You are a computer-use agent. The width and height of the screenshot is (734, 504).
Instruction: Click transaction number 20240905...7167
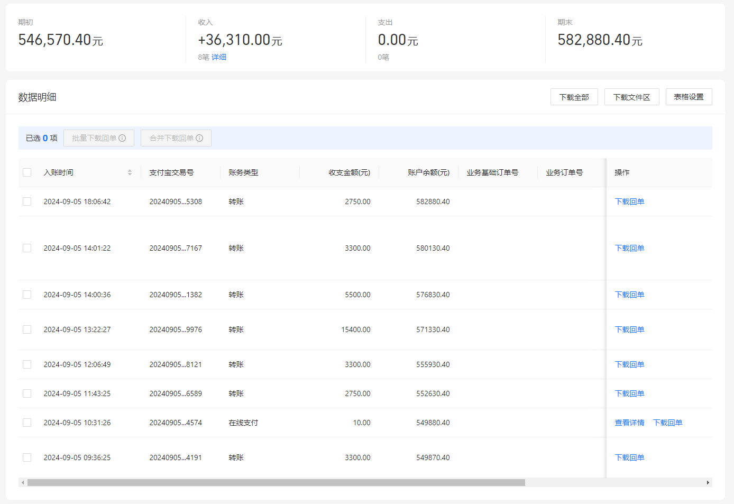[176, 248]
